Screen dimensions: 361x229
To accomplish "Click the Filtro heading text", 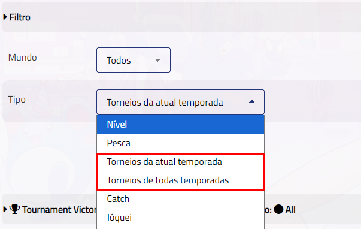I will tap(20, 17).
